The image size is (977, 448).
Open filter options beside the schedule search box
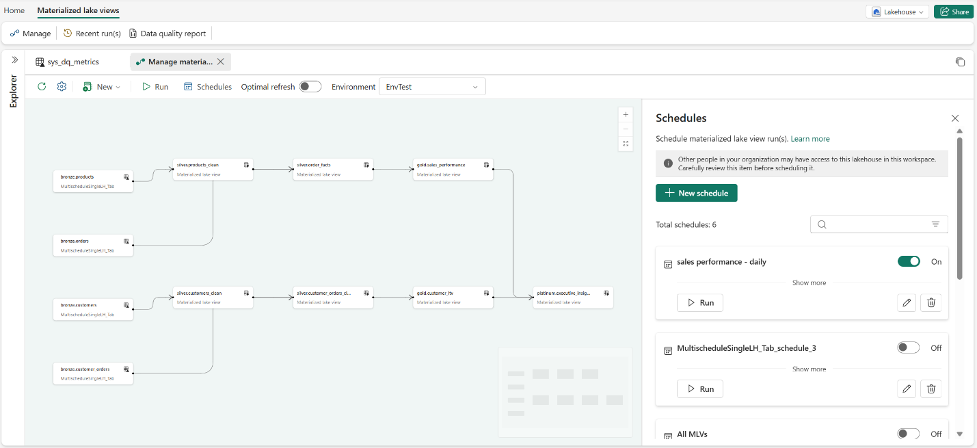[936, 224]
